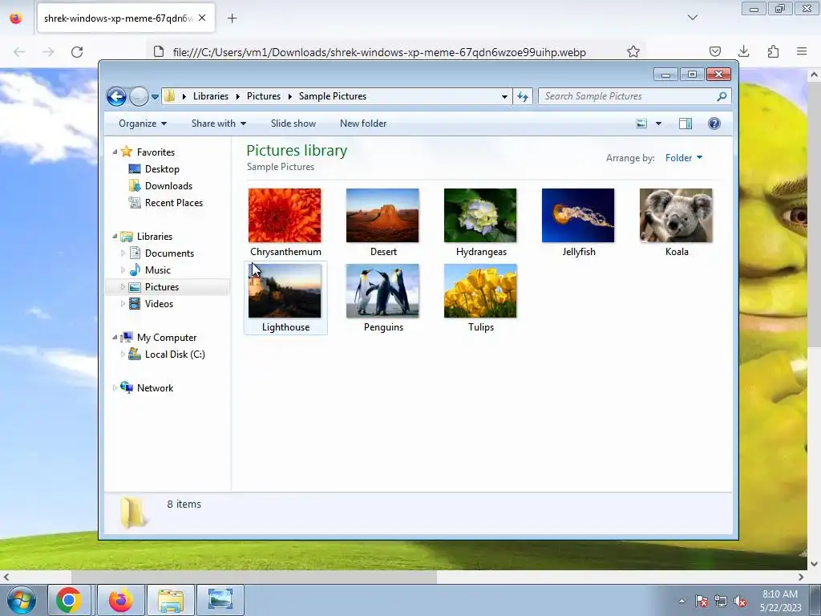Open the Windows Start button
The image size is (821, 616).
point(22,600)
